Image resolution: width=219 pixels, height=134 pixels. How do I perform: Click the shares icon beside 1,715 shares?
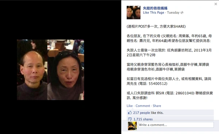[130, 119]
